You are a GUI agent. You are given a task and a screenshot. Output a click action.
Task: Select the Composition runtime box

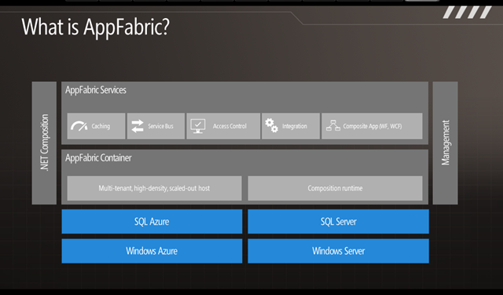tap(336, 188)
